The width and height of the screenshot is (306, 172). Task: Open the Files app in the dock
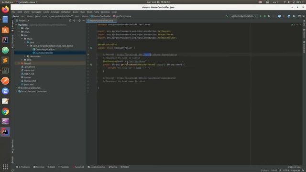click(x=5, y=20)
